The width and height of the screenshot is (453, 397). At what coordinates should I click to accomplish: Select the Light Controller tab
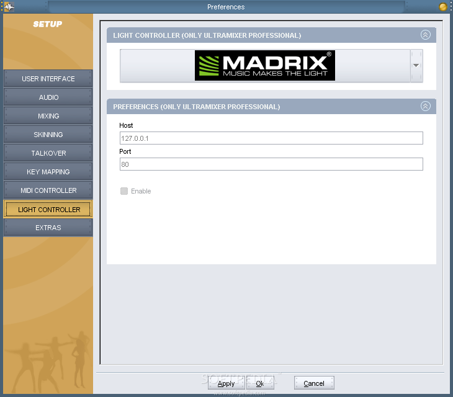[x=48, y=209]
